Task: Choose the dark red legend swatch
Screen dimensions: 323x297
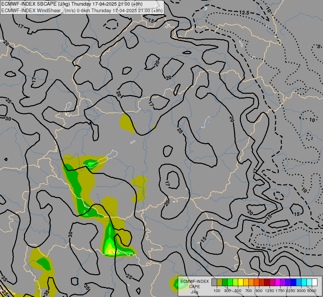Action: 267,282
